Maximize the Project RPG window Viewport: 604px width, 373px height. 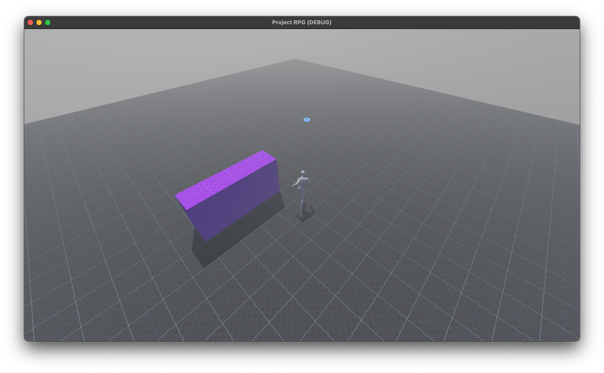tap(48, 23)
